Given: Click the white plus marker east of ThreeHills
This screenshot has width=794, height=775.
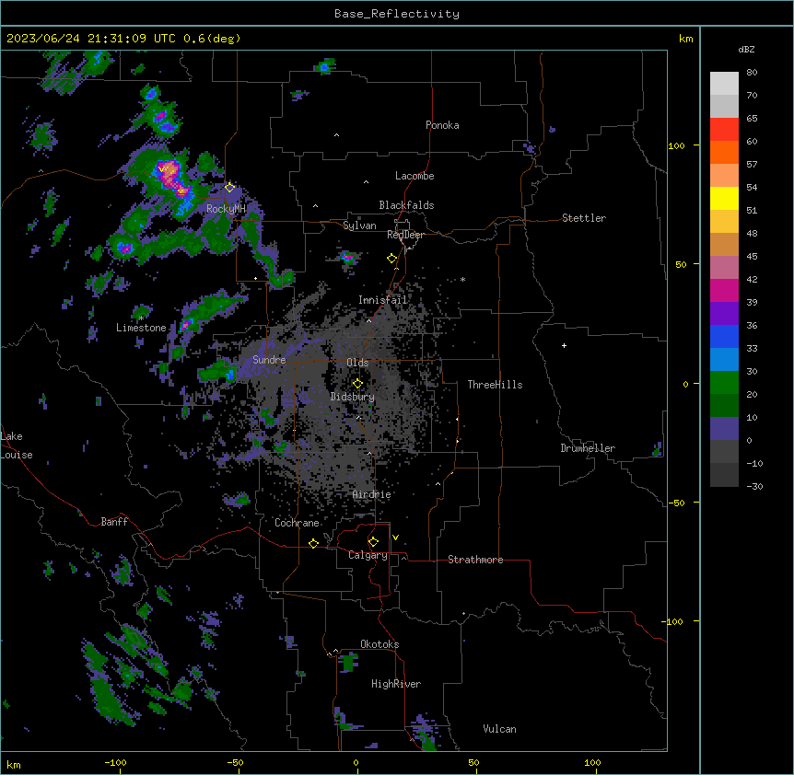Looking at the screenshot, I should pyautogui.click(x=564, y=345).
